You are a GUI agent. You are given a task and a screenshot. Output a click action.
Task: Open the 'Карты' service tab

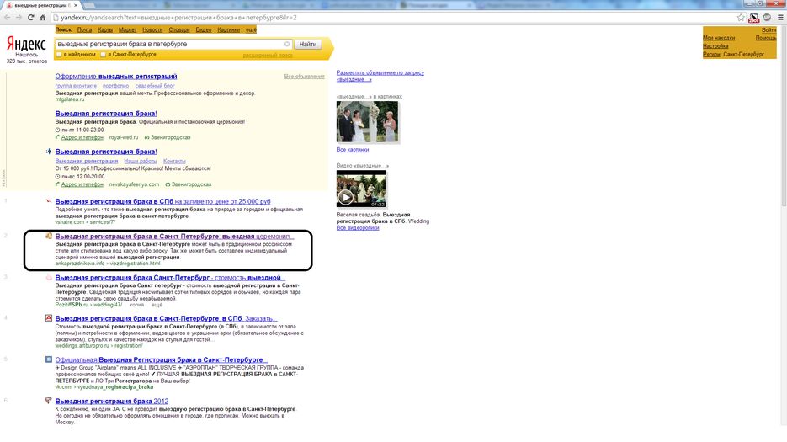[105, 29]
